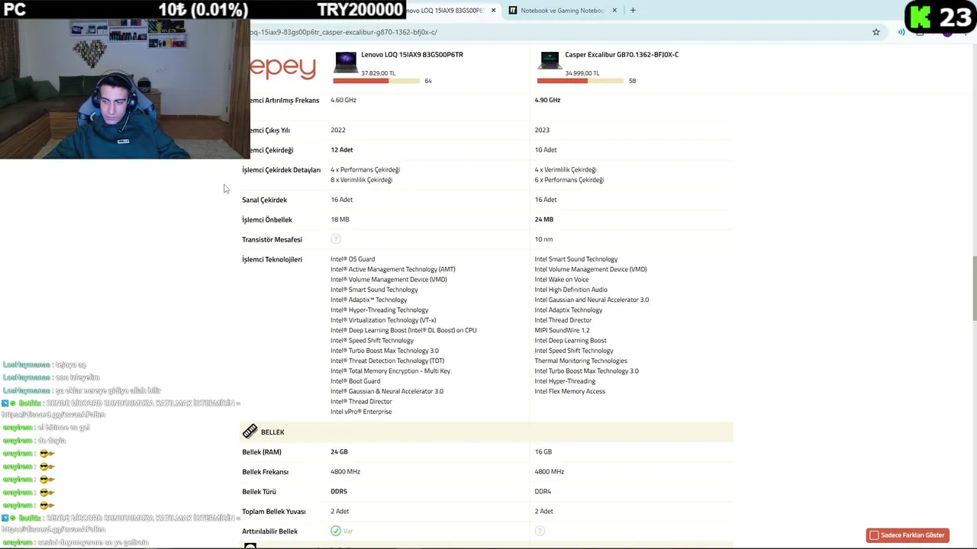Click the 'İşlemci Çekirdek Detayları' row label
The image size is (977, 549).
point(281,170)
